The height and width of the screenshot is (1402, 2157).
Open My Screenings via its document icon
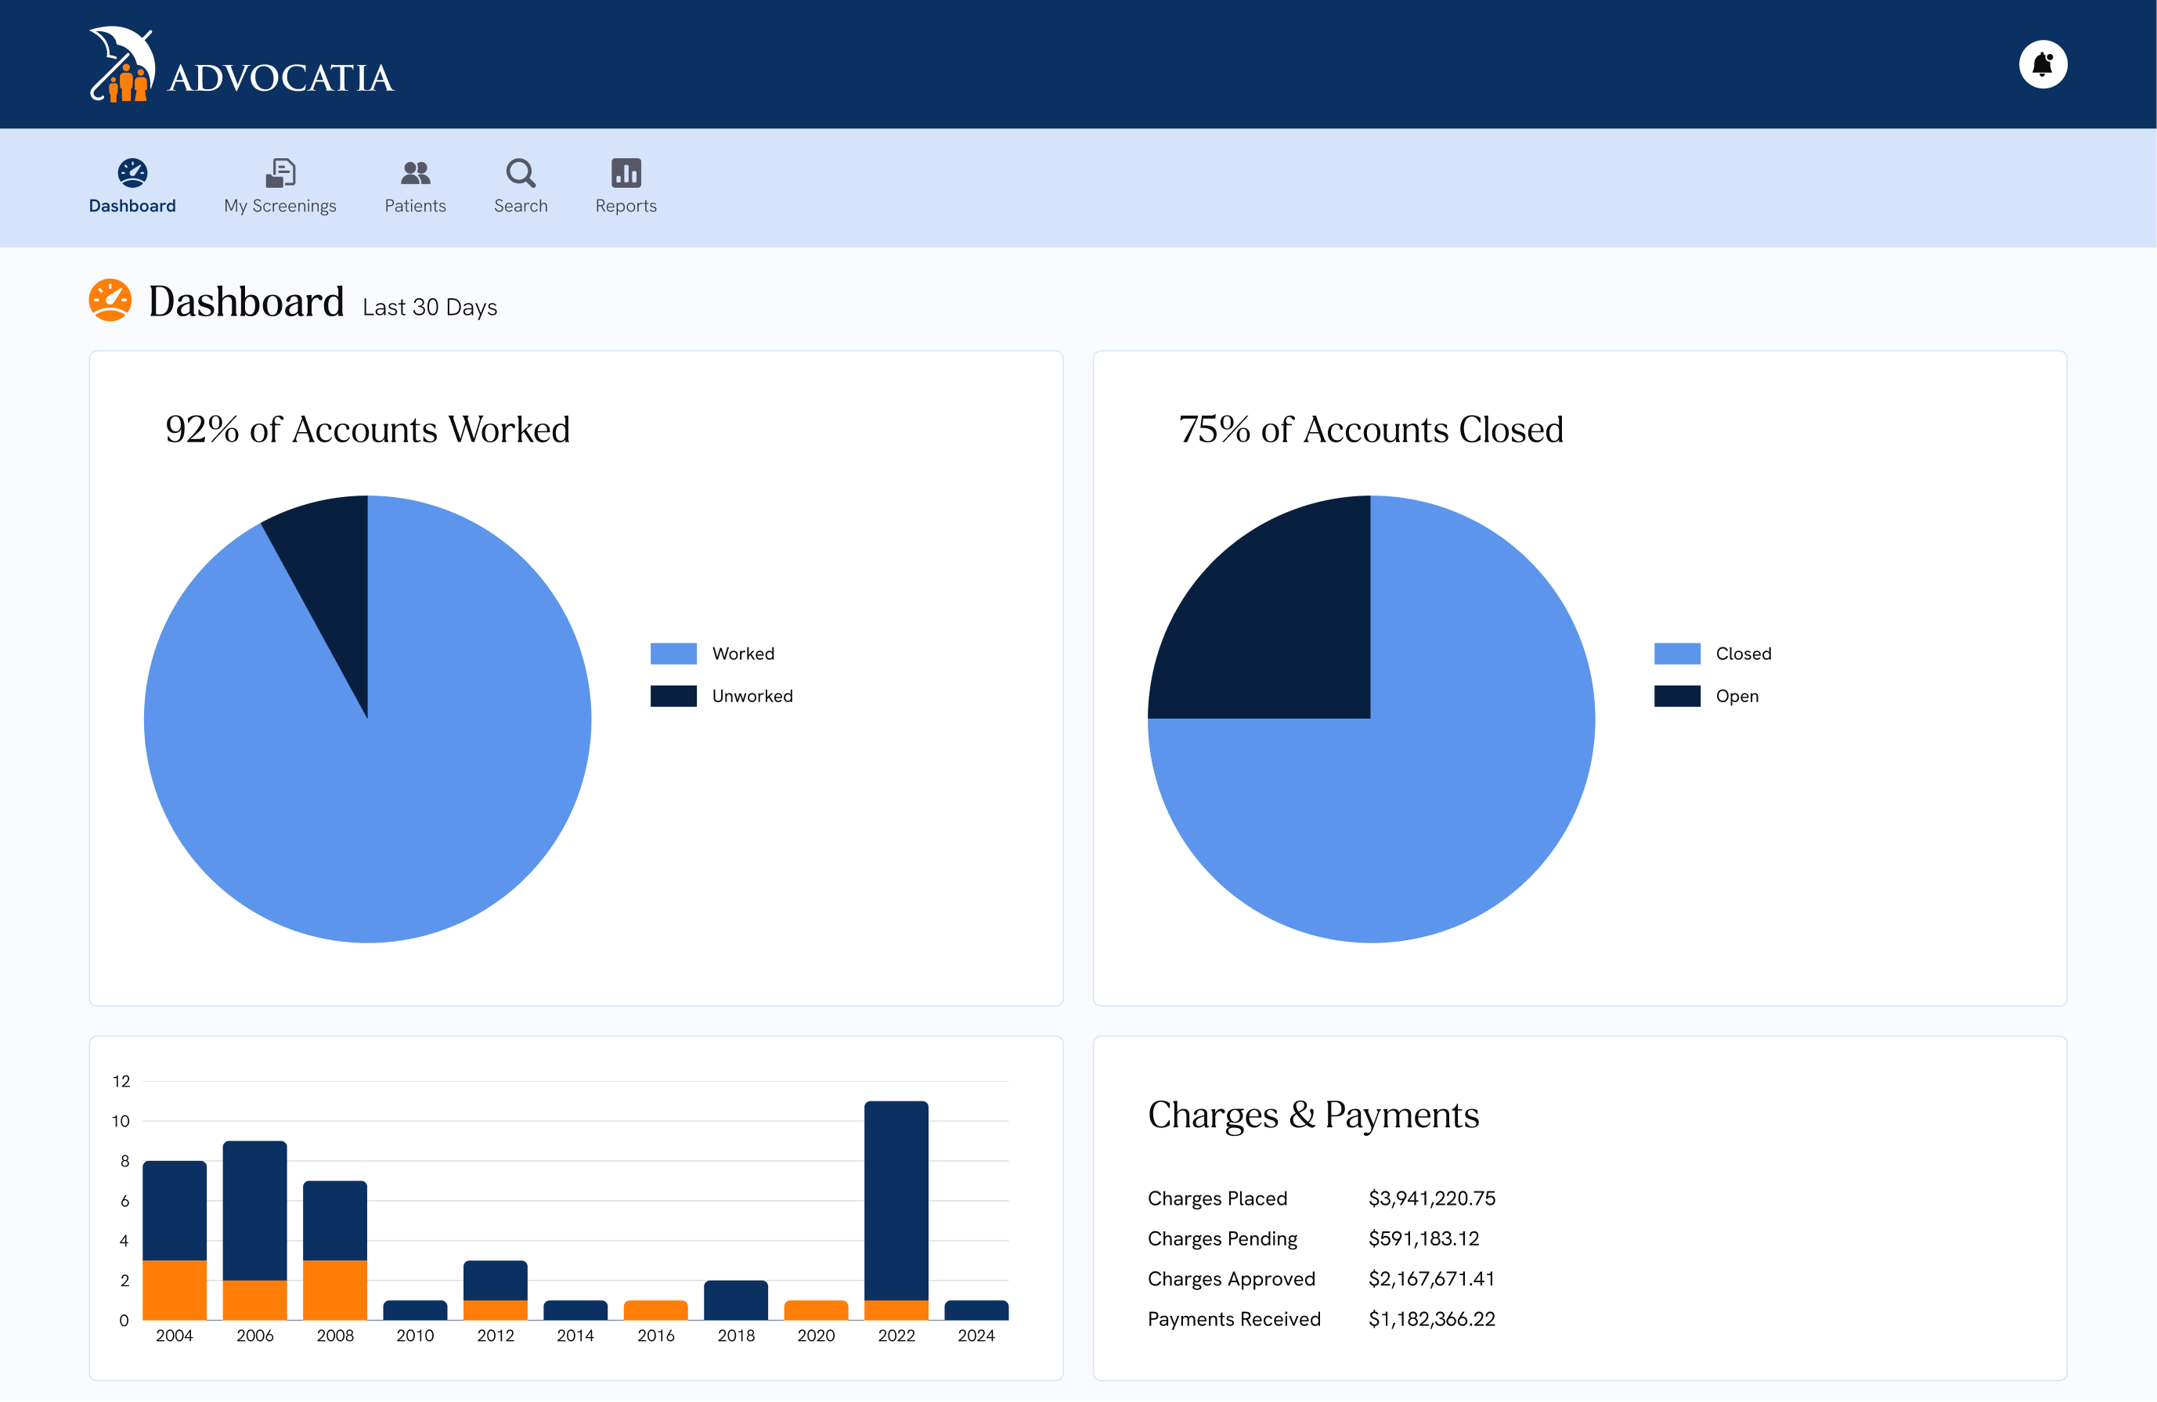[280, 172]
